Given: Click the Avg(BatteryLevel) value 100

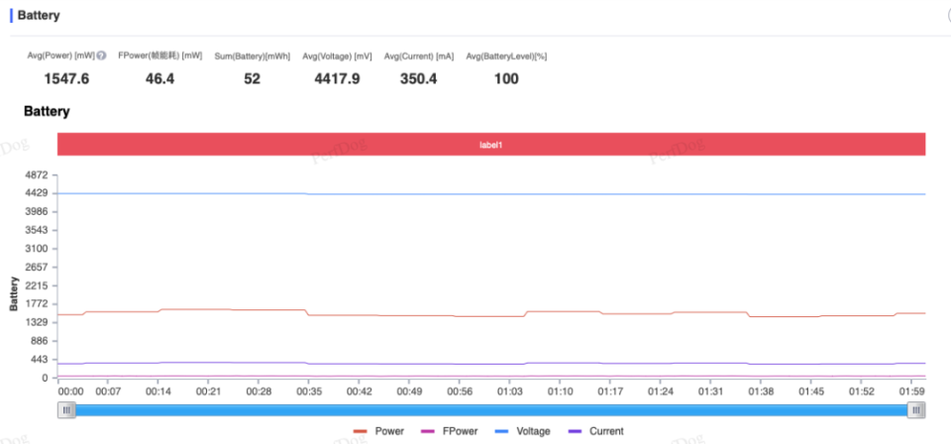Looking at the screenshot, I should pyautogui.click(x=506, y=79).
